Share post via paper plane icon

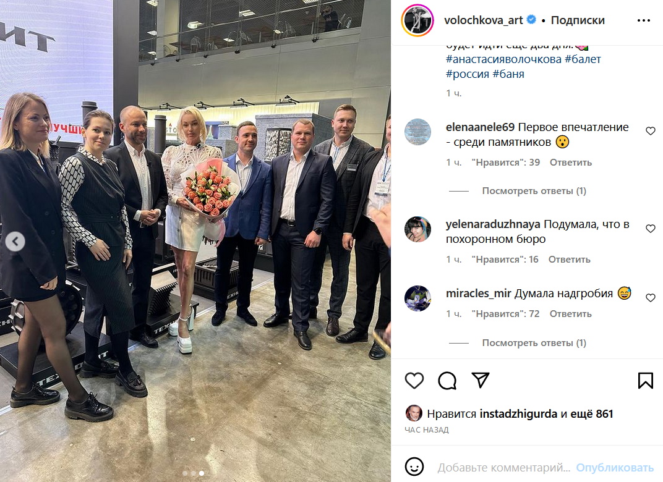(x=481, y=380)
